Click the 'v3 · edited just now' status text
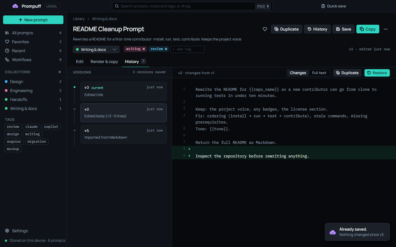The width and height of the screenshot is (396, 247). (369, 49)
